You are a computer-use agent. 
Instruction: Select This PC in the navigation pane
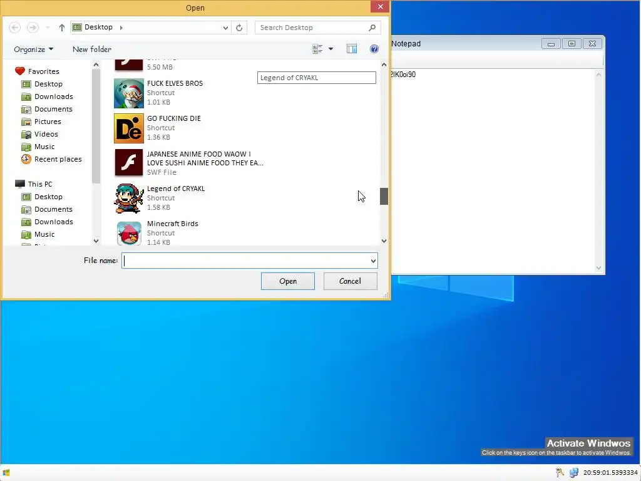(x=34, y=184)
